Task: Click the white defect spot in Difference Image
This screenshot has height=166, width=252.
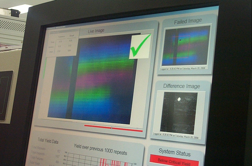Action: (x=178, y=99)
